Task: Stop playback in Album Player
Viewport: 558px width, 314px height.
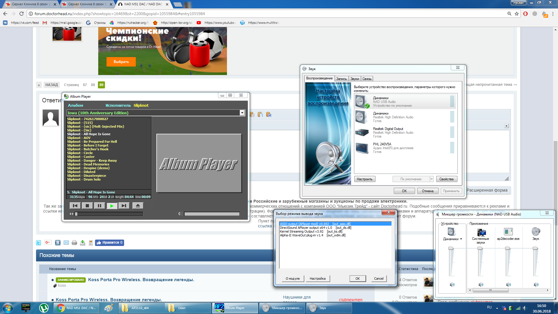Action: (x=87, y=206)
